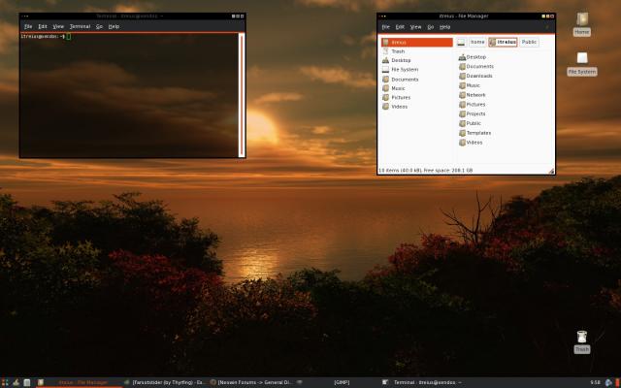Open Help menu in File Manager
The width and height of the screenshot is (621, 388).
[444, 27]
